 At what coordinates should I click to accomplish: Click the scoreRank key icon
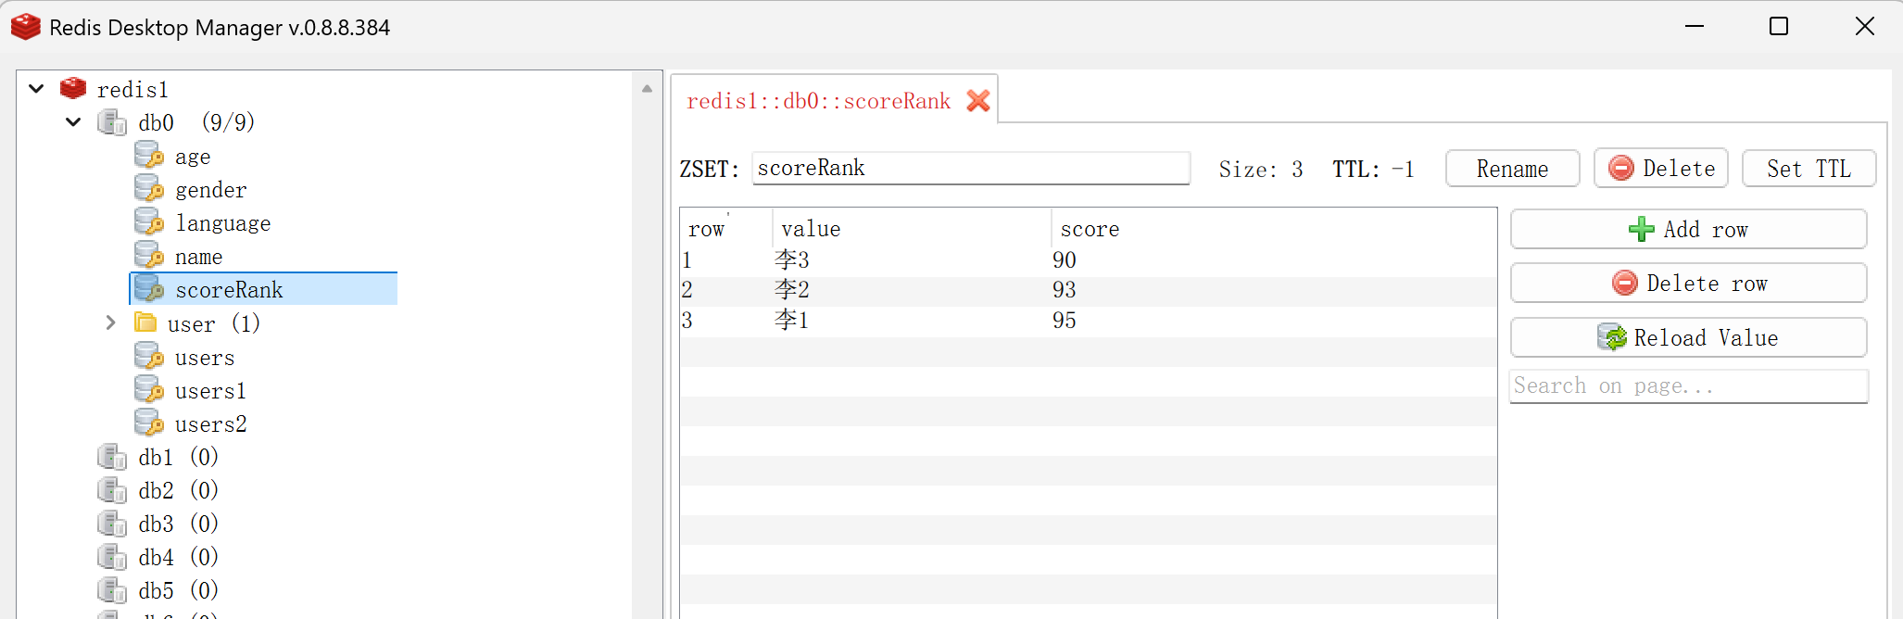[x=149, y=289]
